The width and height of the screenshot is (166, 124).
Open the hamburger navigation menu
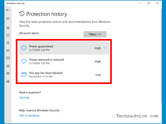point(8,19)
